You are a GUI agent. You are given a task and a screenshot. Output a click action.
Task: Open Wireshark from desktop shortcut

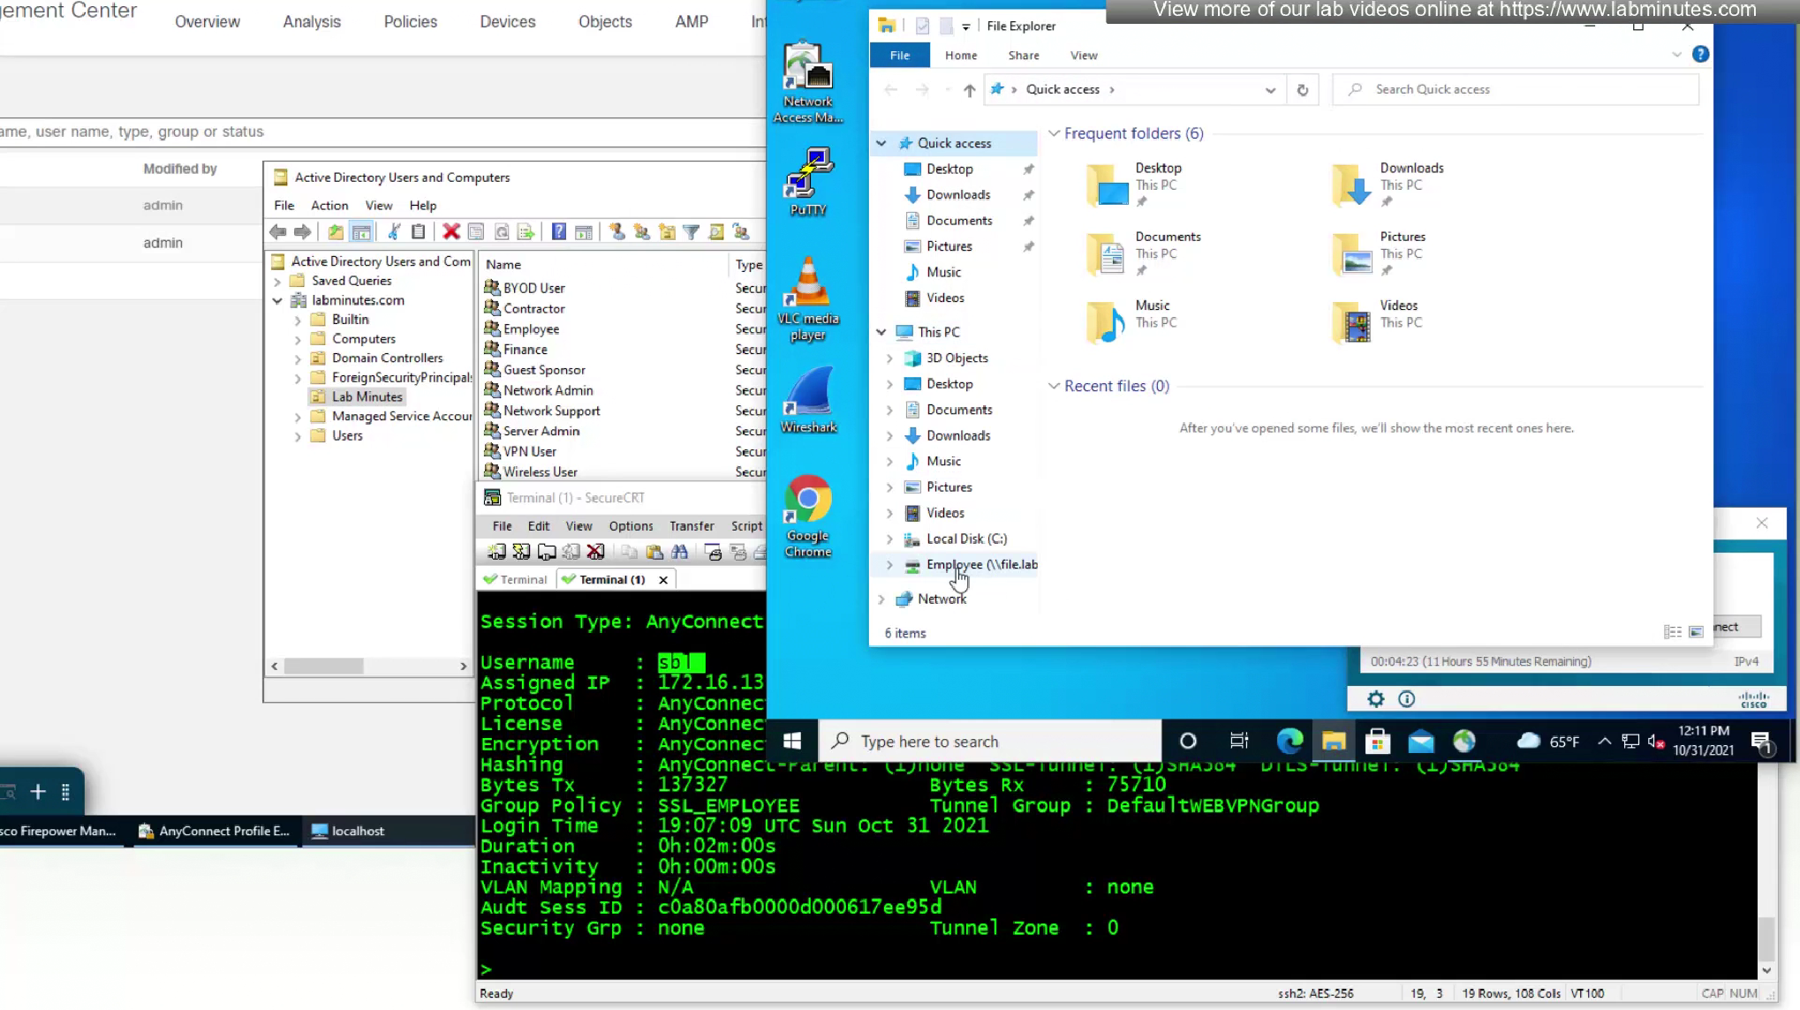click(808, 399)
